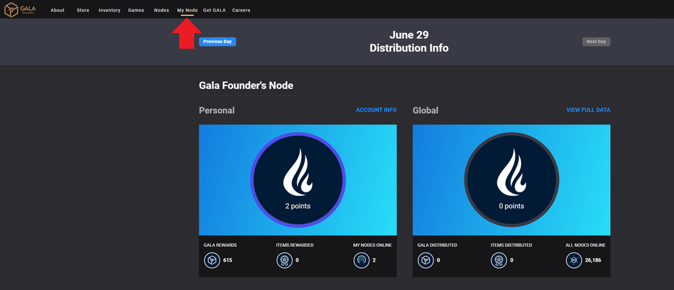Click the Gala Founder's Node heading
This screenshot has height=290, width=674.
tap(246, 85)
